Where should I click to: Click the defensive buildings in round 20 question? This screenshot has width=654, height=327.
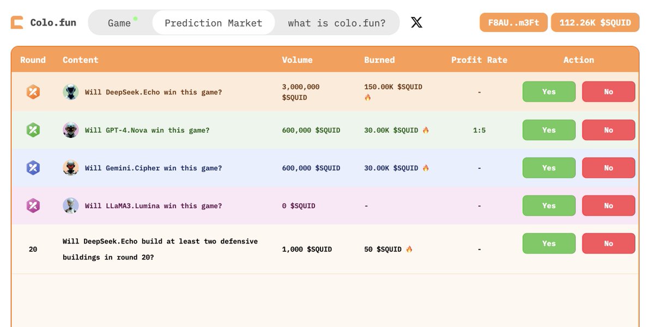[x=160, y=249]
